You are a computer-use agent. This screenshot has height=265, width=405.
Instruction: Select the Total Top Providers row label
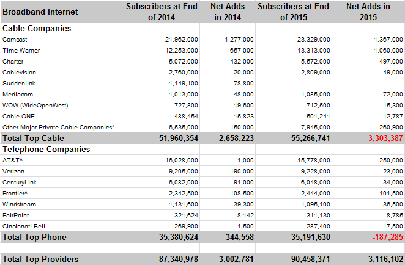tap(40, 260)
